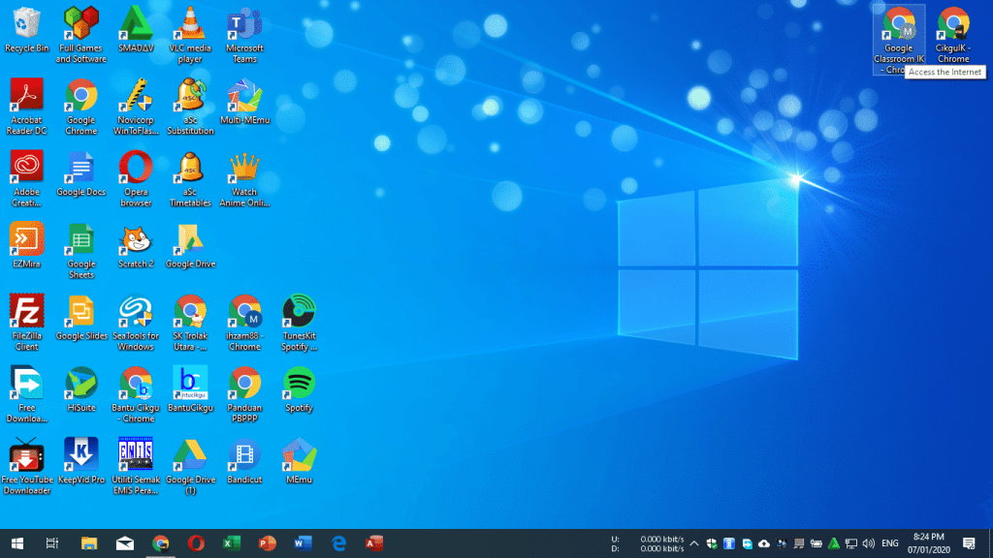This screenshot has width=993, height=558.
Task: Select FileZilla Client icon
Action: click(x=26, y=324)
